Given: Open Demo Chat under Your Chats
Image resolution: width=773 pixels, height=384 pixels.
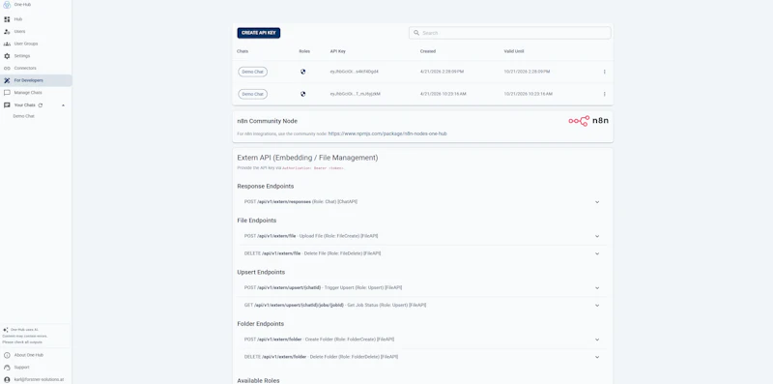Looking at the screenshot, I should 23,116.
